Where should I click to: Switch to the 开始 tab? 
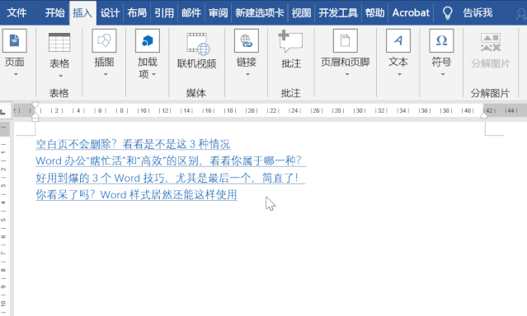pyautogui.click(x=54, y=12)
